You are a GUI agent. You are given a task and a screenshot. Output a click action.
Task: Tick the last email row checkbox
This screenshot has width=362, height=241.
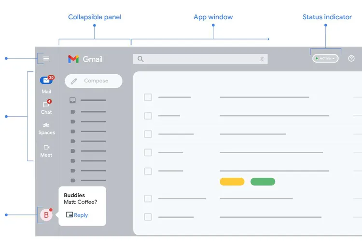148,217
